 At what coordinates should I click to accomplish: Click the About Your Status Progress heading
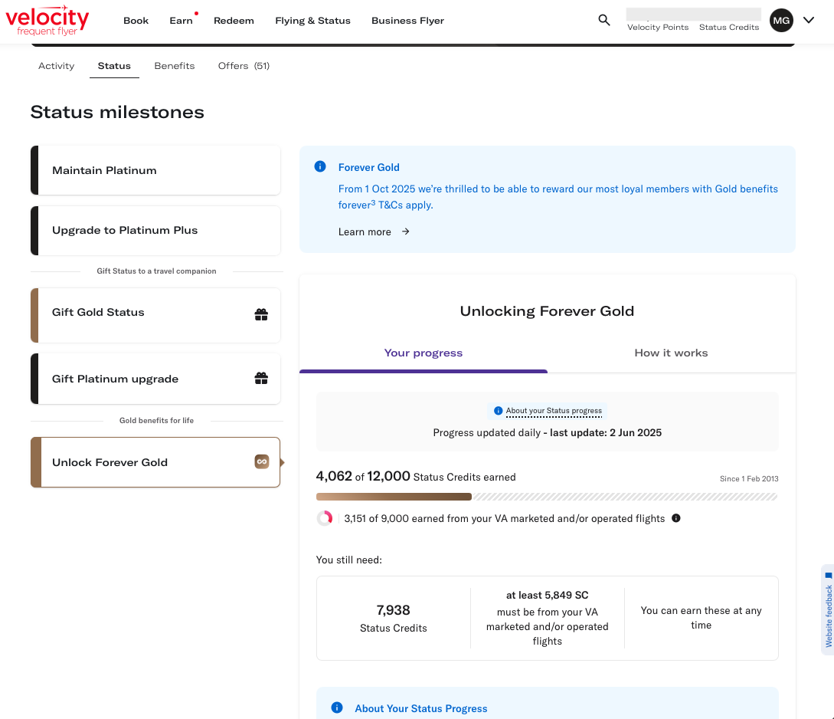tap(420, 708)
